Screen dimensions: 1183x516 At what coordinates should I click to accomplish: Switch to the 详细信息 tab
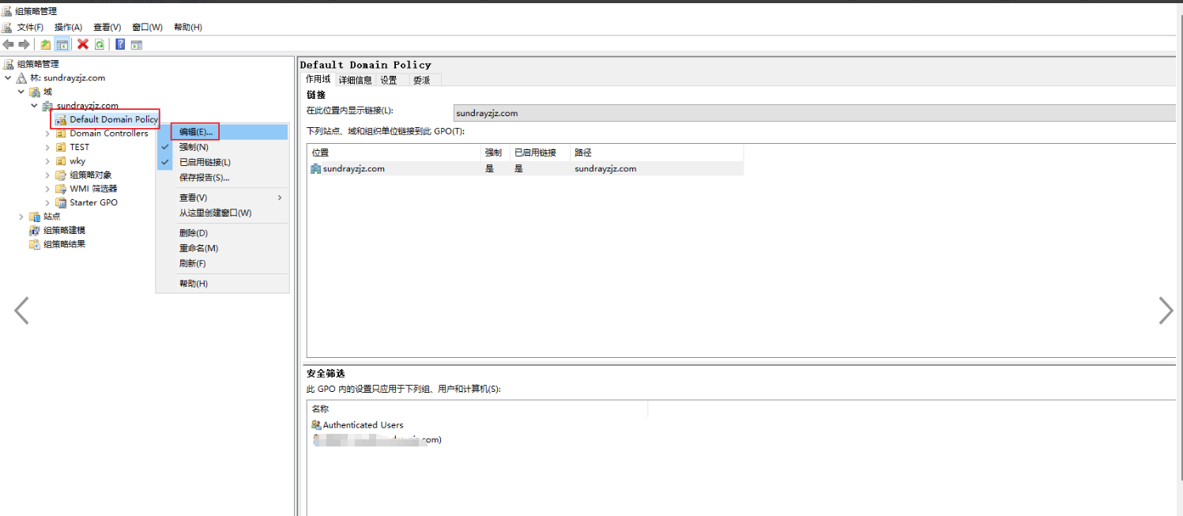[x=355, y=80]
